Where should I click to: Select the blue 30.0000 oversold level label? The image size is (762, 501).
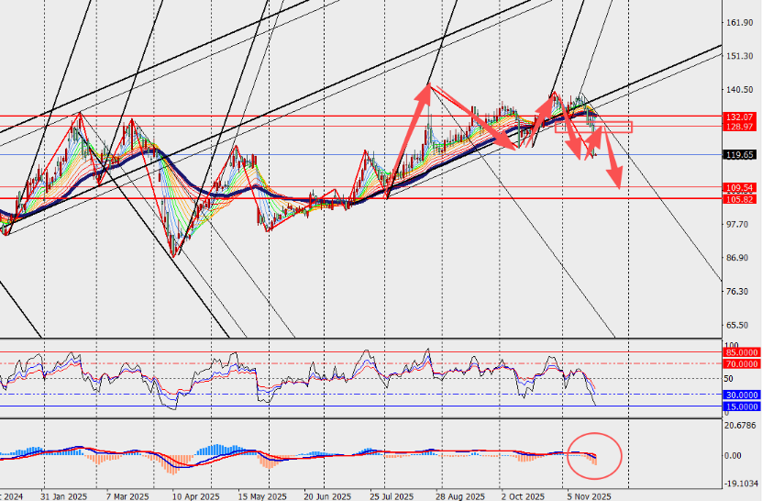pos(741,395)
